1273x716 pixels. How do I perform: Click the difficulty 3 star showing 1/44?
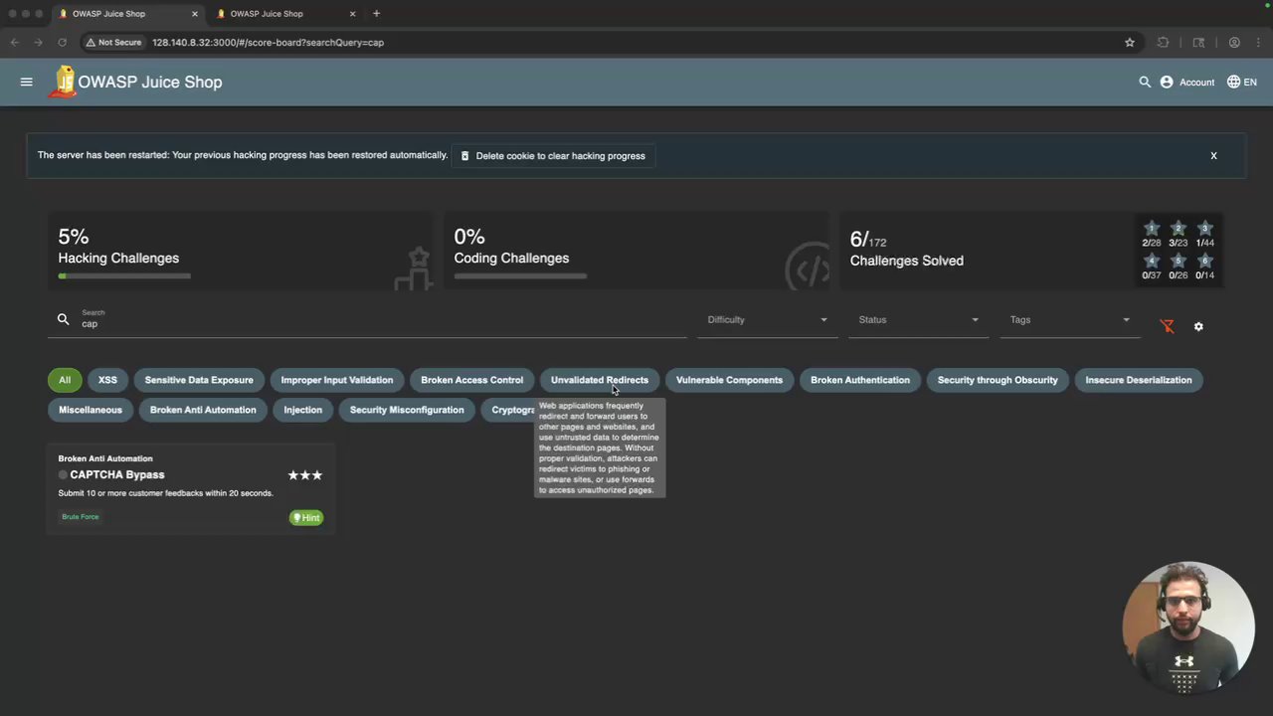tap(1205, 229)
